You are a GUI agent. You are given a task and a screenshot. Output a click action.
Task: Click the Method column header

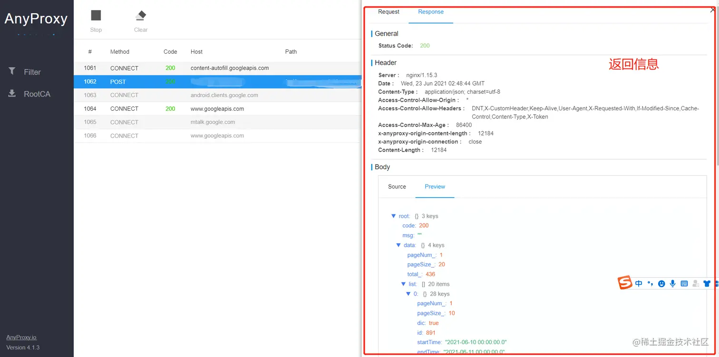[120, 52]
